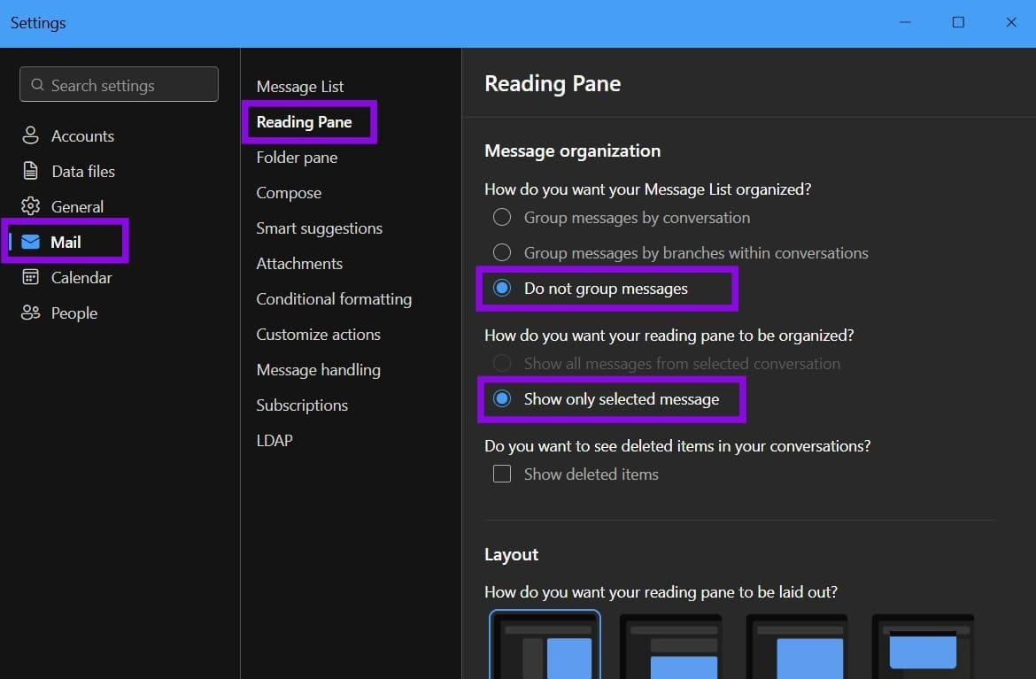1036x679 pixels.
Task: Click the General gear icon
Action: pos(30,206)
